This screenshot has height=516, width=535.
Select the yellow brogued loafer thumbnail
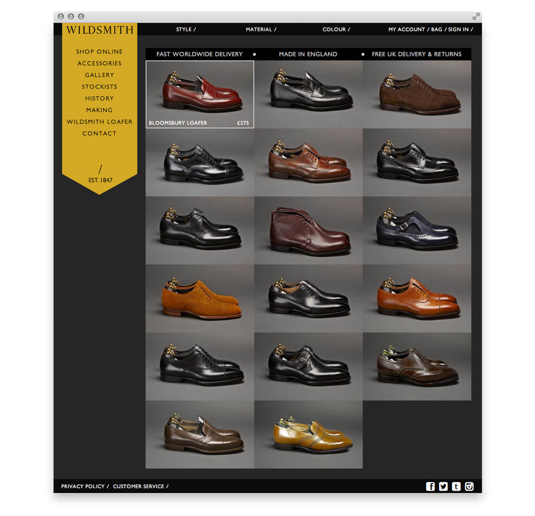coord(309,435)
